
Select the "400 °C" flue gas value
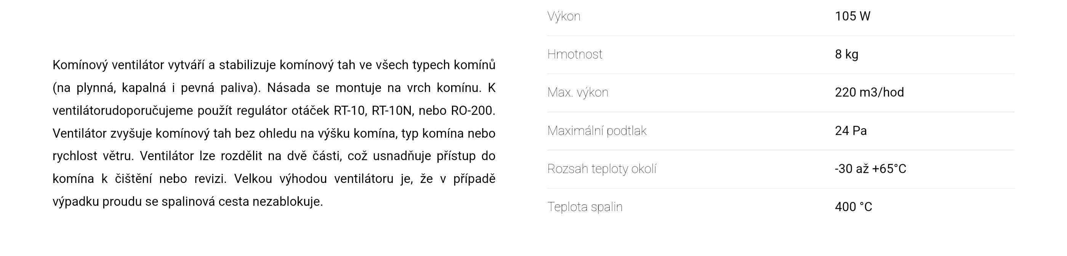pos(853,207)
